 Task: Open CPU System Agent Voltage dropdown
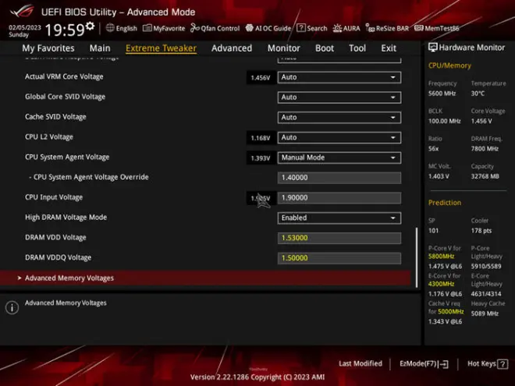point(339,158)
